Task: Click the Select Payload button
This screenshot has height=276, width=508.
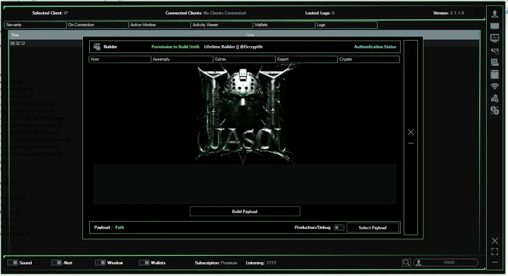Action: (373, 228)
